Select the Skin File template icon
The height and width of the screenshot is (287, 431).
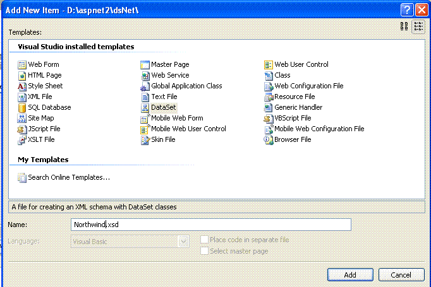[145, 139]
